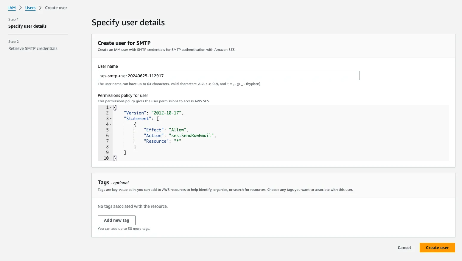The width and height of the screenshot is (462, 261).
Task: Click the Resource wildcard "*" value
Action: [x=178, y=141]
